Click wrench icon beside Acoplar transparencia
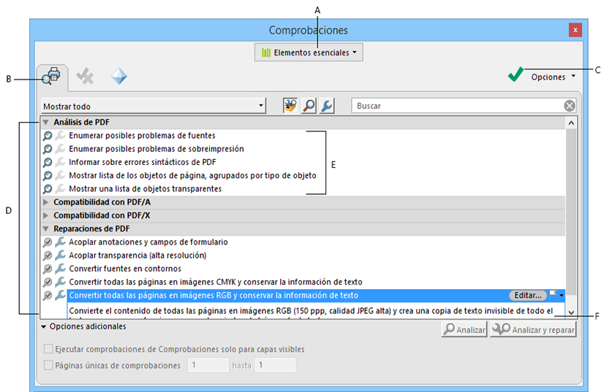This screenshot has height=392, width=610. pos(60,255)
